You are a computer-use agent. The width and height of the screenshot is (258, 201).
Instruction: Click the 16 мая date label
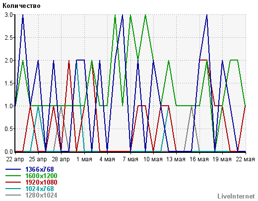click(199, 159)
